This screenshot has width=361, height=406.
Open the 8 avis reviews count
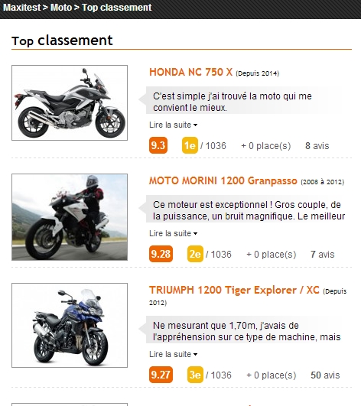[317, 146]
